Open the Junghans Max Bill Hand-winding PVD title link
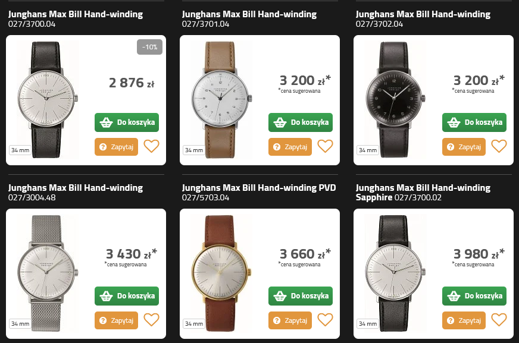Viewport: 519px width, 343px height. [259, 193]
